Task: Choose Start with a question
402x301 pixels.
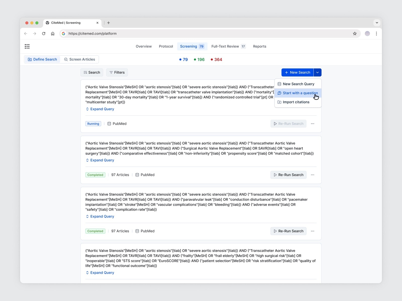Action: coord(298,93)
